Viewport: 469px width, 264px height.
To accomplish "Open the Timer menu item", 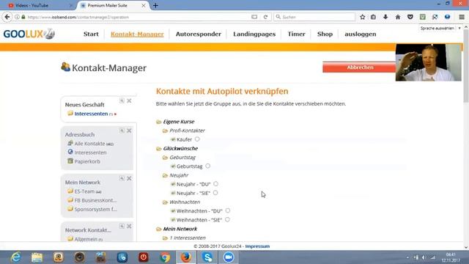I will 296,34.
